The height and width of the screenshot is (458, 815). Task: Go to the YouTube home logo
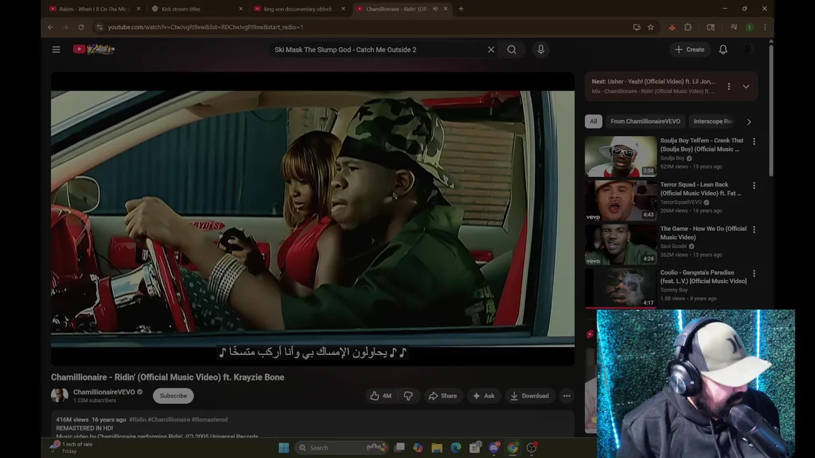click(x=94, y=49)
